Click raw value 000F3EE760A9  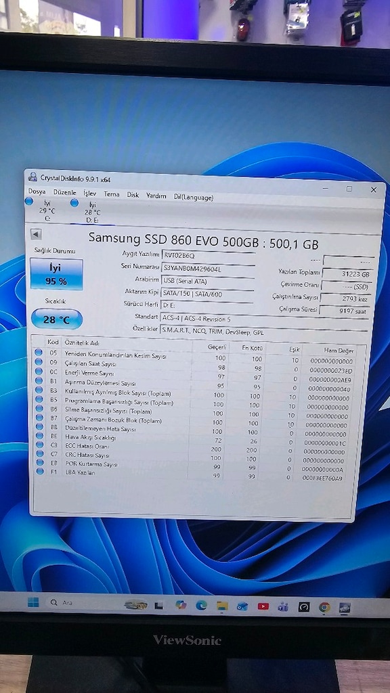point(323,478)
